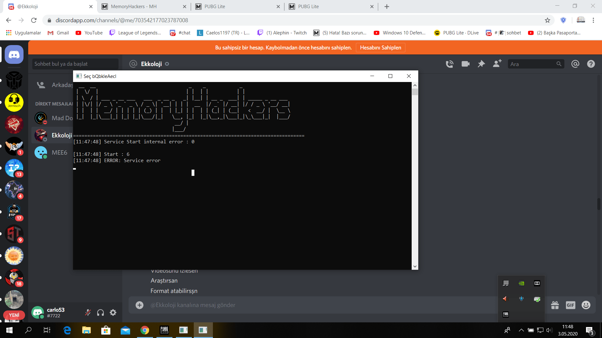
Task: Click the address bar URL
Action: [x=122, y=20]
